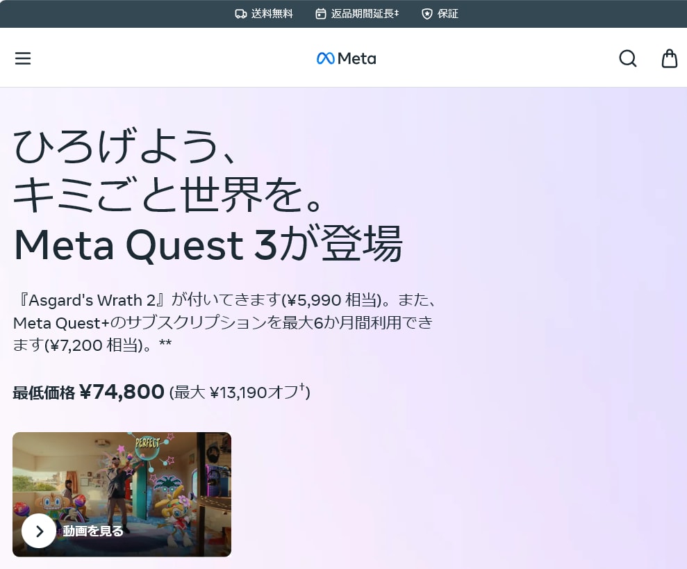Click the calendar icon for 返品期間延長
687x569 pixels.
pos(321,14)
